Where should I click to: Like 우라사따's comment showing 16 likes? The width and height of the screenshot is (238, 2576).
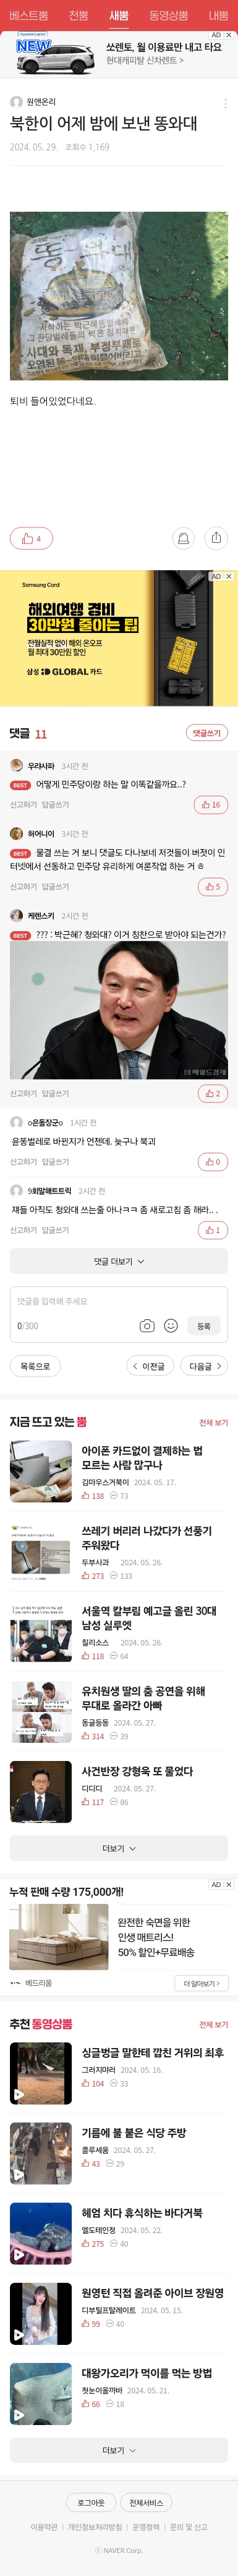coord(211,804)
